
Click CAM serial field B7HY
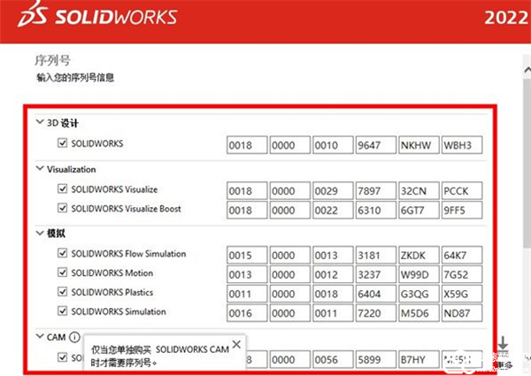(x=419, y=359)
